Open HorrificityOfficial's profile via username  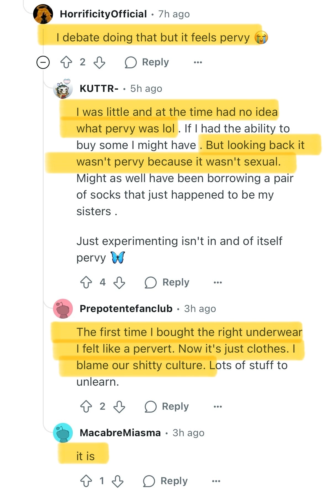point(103,14)
